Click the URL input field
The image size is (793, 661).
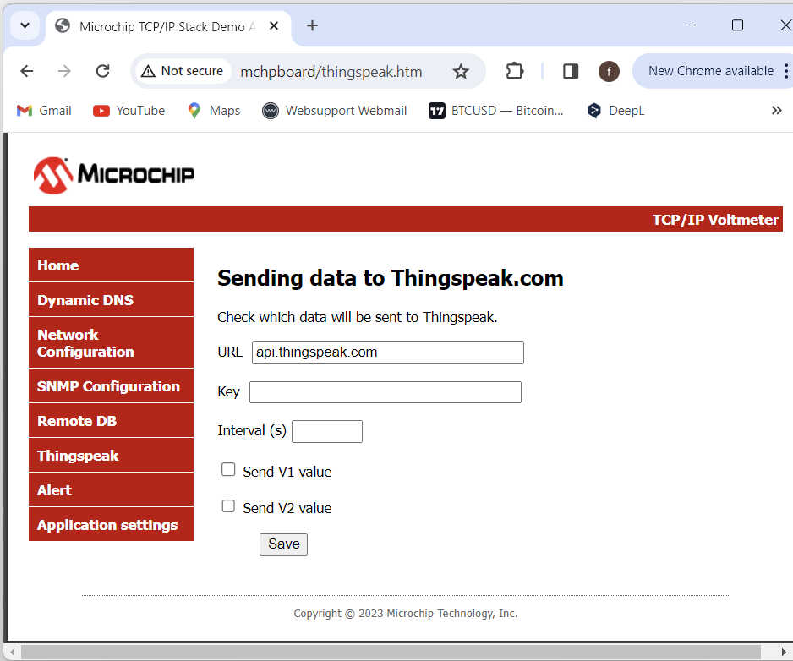click(x=388, y=352)
